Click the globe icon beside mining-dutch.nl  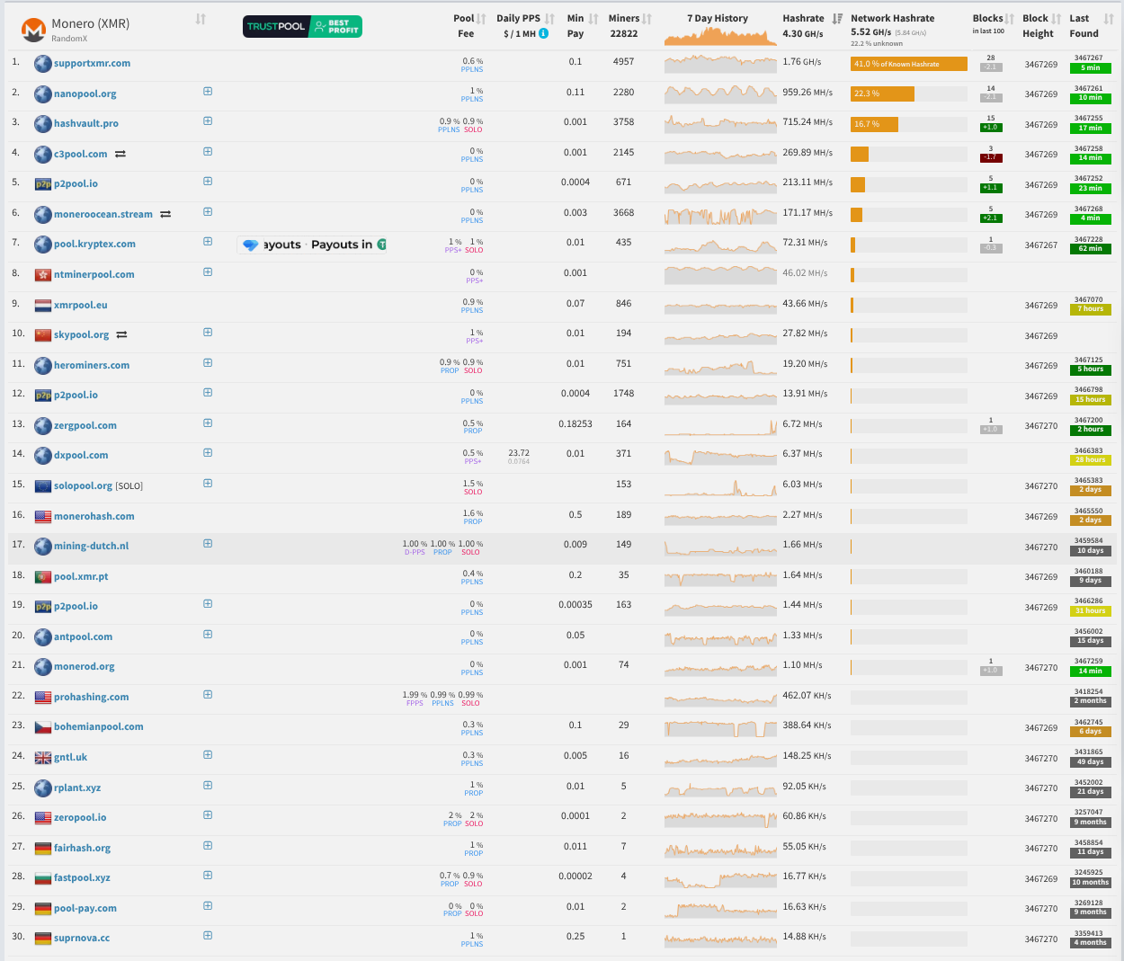pyautogui.click(x=42, y=546)
